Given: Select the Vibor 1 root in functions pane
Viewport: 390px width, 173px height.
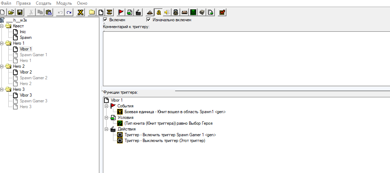Looking at the screenshot, I should point(116,100).
